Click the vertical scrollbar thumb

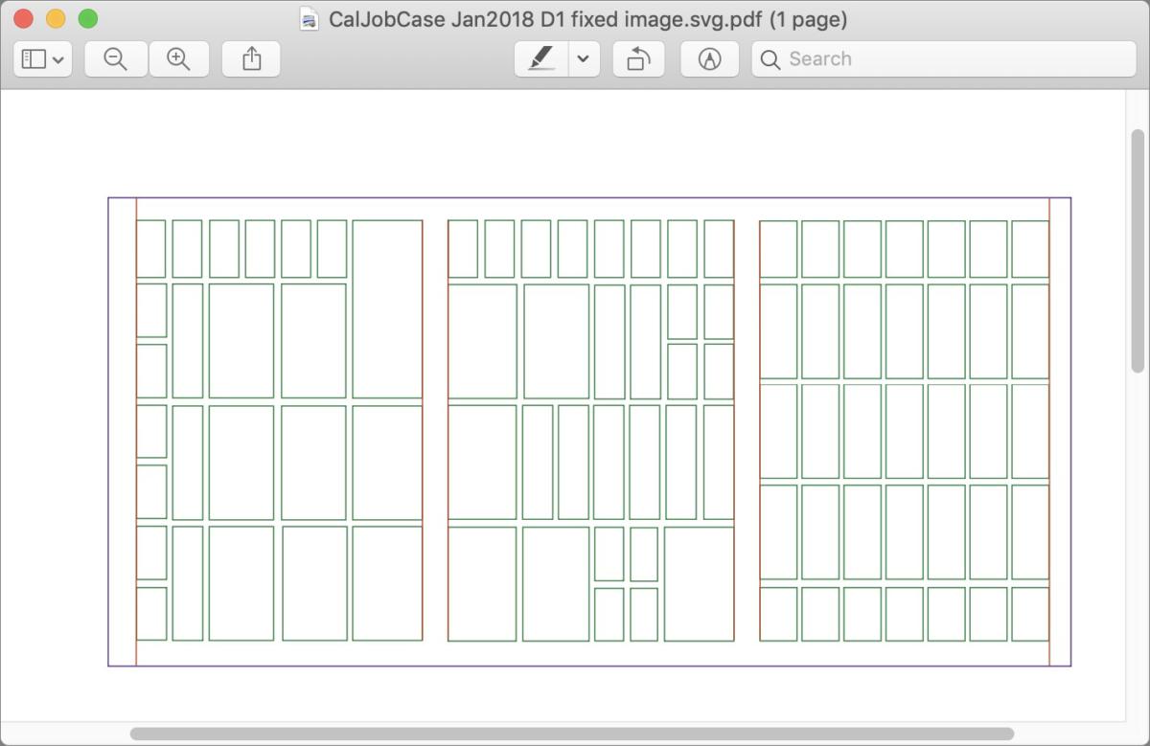(x=1138, y=251)
